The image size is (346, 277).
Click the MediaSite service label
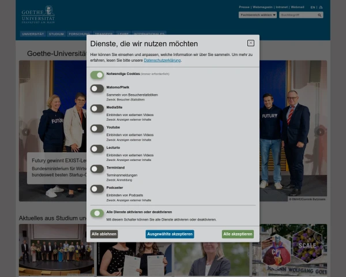[x=114, y=107]
